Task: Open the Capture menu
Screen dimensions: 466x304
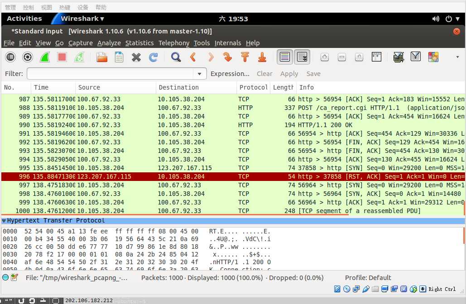Action: [81, 43]
